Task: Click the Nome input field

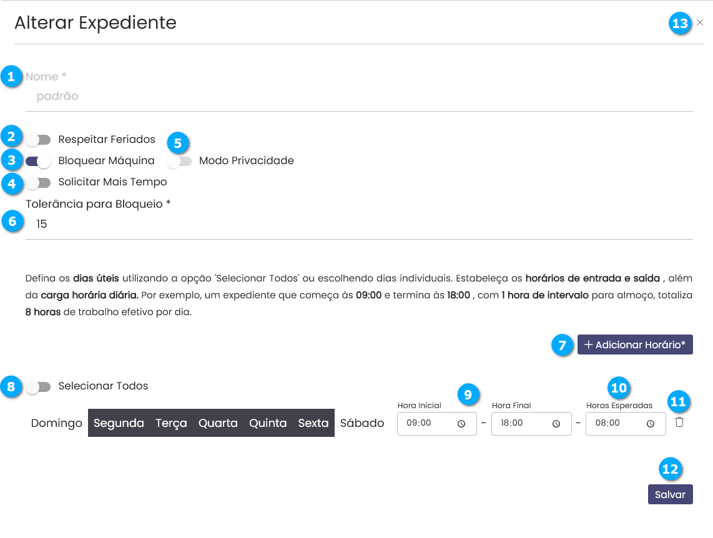Action: (x=359, y=97)
